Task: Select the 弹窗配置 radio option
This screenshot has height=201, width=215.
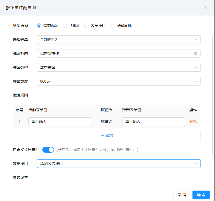Action: click(x=39, y=26)
